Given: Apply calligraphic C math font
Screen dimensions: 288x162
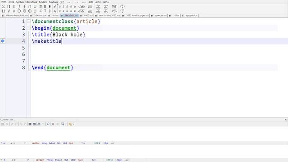Looking at the screenshot, I should 40,11.
